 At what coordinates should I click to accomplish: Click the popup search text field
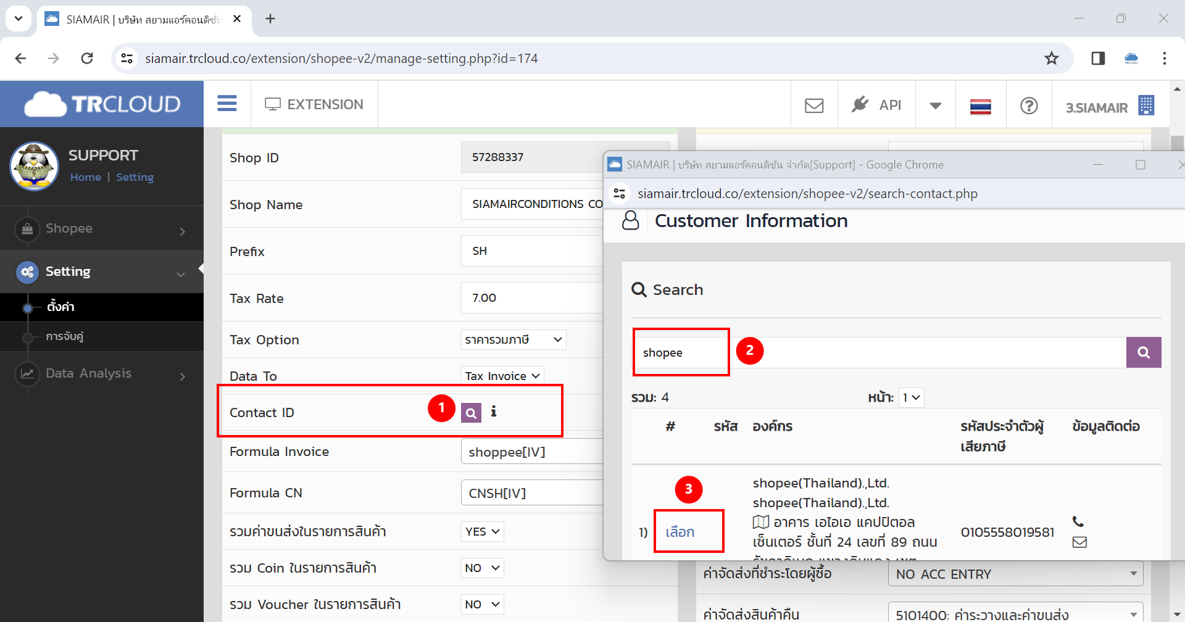[879, 352]
